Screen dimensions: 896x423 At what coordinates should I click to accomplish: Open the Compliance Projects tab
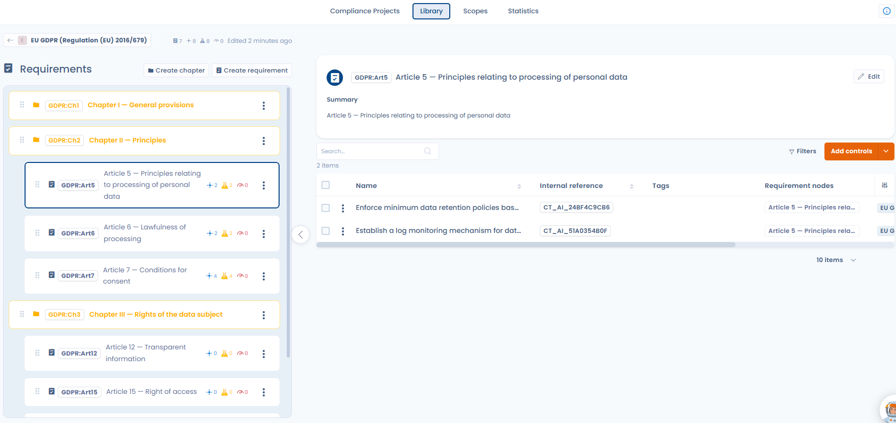click(365, 11)
